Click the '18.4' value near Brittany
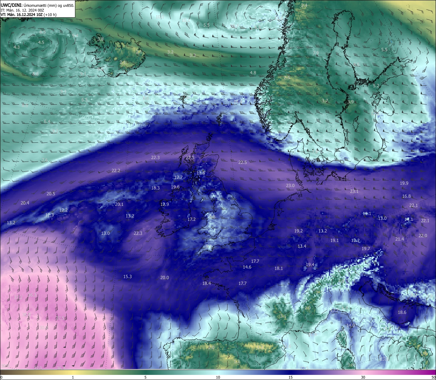 tap(206, 283)
